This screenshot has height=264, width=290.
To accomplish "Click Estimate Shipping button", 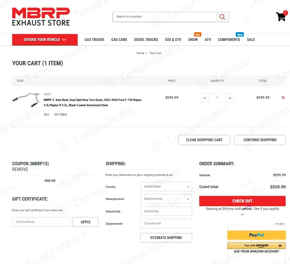I will [166, 238].
